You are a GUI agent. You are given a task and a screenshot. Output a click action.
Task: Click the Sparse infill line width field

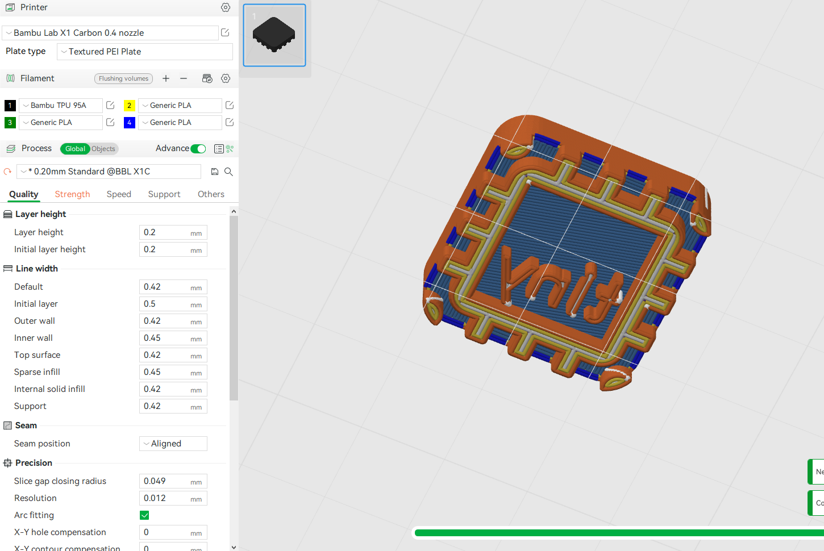tap(173, 372)
